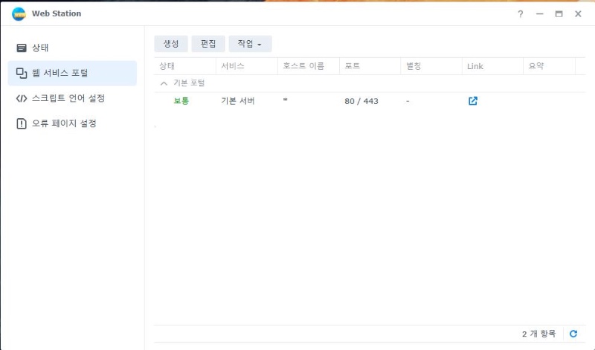Click the Web Station app logo icon
Viewport: 595px width, 350px height.
(x=19, y=14)
